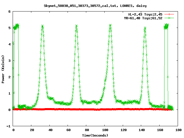Click the Time(Seconds) x-axis label

[95, 135]
